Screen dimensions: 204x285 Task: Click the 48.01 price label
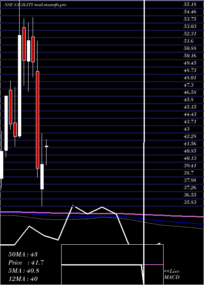[190, 78]
